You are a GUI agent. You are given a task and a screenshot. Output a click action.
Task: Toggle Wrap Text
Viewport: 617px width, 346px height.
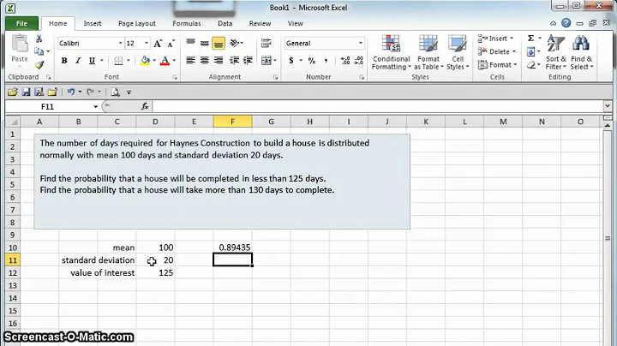(x=267, y=43)
